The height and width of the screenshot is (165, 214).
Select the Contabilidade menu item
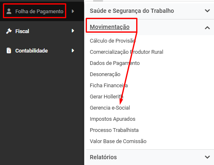[31, 51]
